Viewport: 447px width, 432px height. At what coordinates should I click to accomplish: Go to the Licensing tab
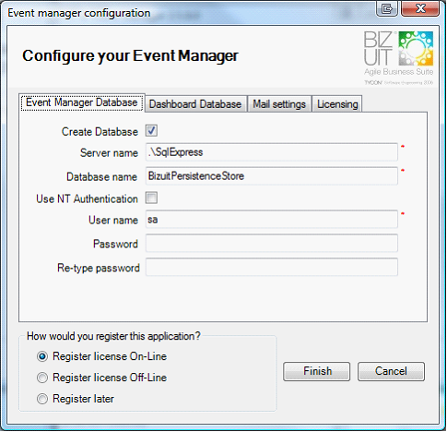[x=337, y=104]
